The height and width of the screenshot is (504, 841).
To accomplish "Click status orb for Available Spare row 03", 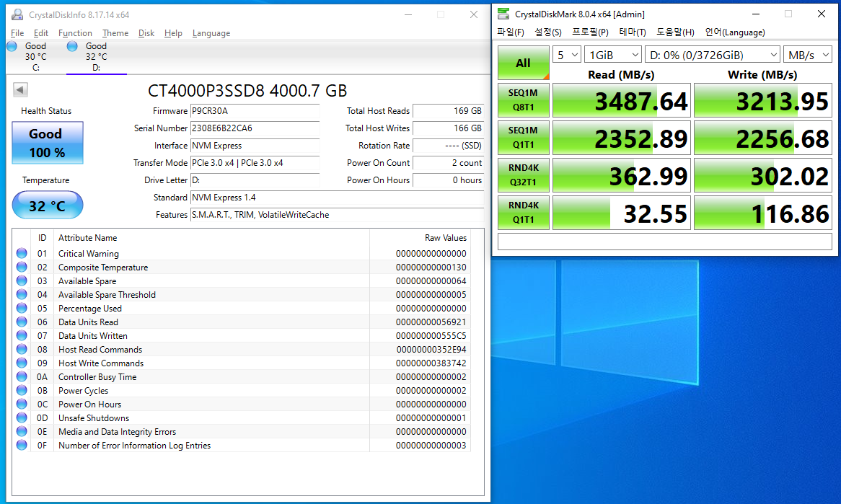I will click(x=22, y=280).
